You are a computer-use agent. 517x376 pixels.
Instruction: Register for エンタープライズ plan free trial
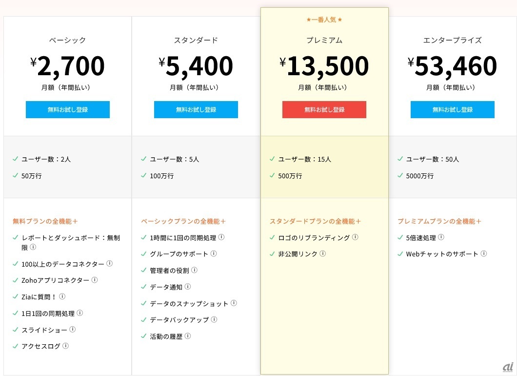click(x=453, y=110)
